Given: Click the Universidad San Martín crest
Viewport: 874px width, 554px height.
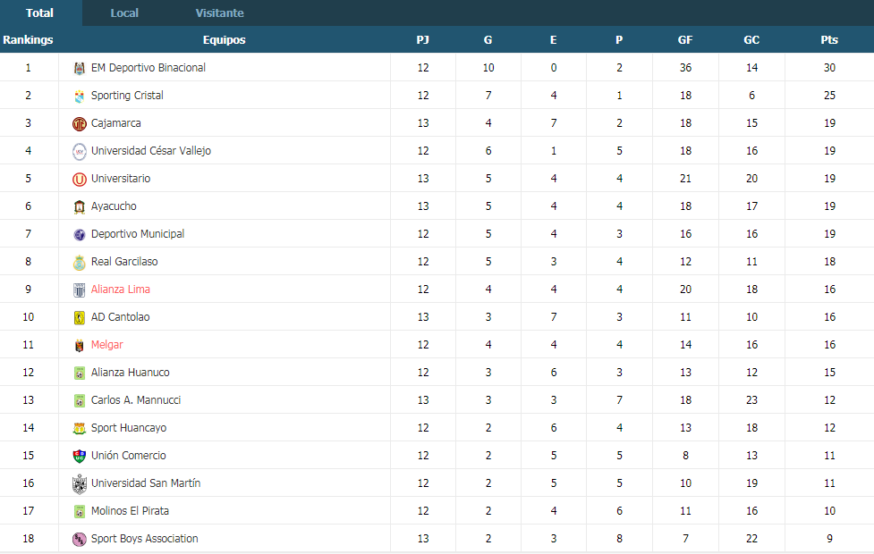Looking at the screenshot, I should 79,483.
